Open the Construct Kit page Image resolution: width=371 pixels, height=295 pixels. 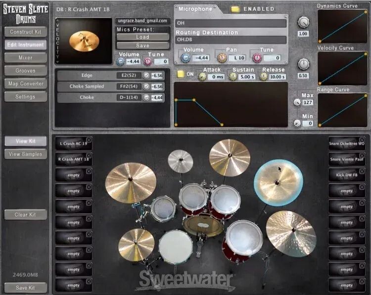pyautogui.click(x=26, y=32)
